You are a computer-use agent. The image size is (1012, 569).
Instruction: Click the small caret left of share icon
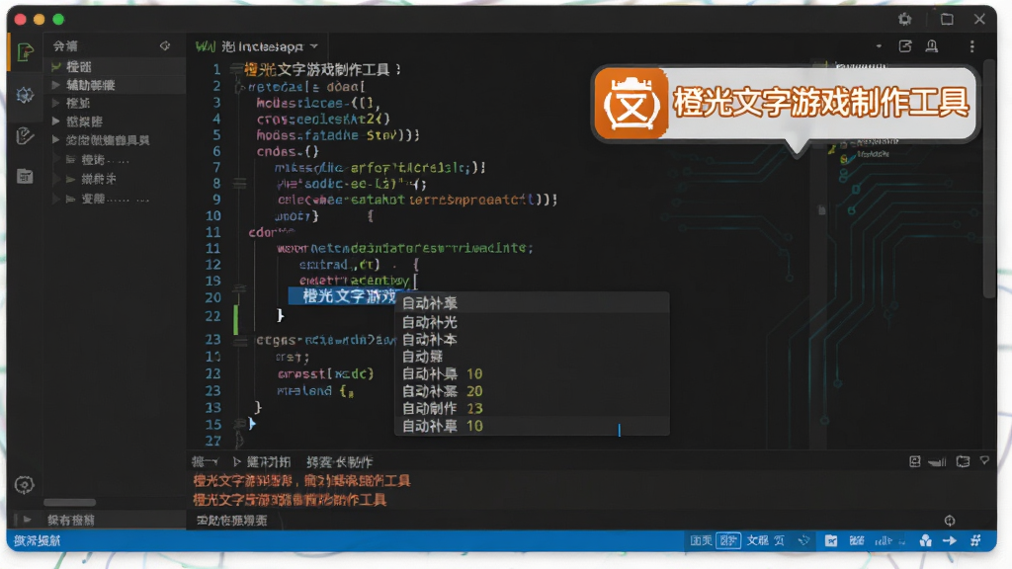[879, 46]
